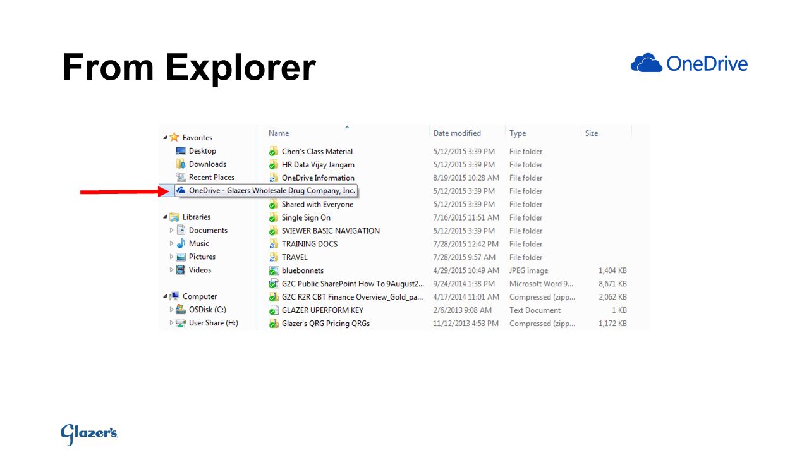Click the TRAVEL folder icon

[x=274, y=257]
